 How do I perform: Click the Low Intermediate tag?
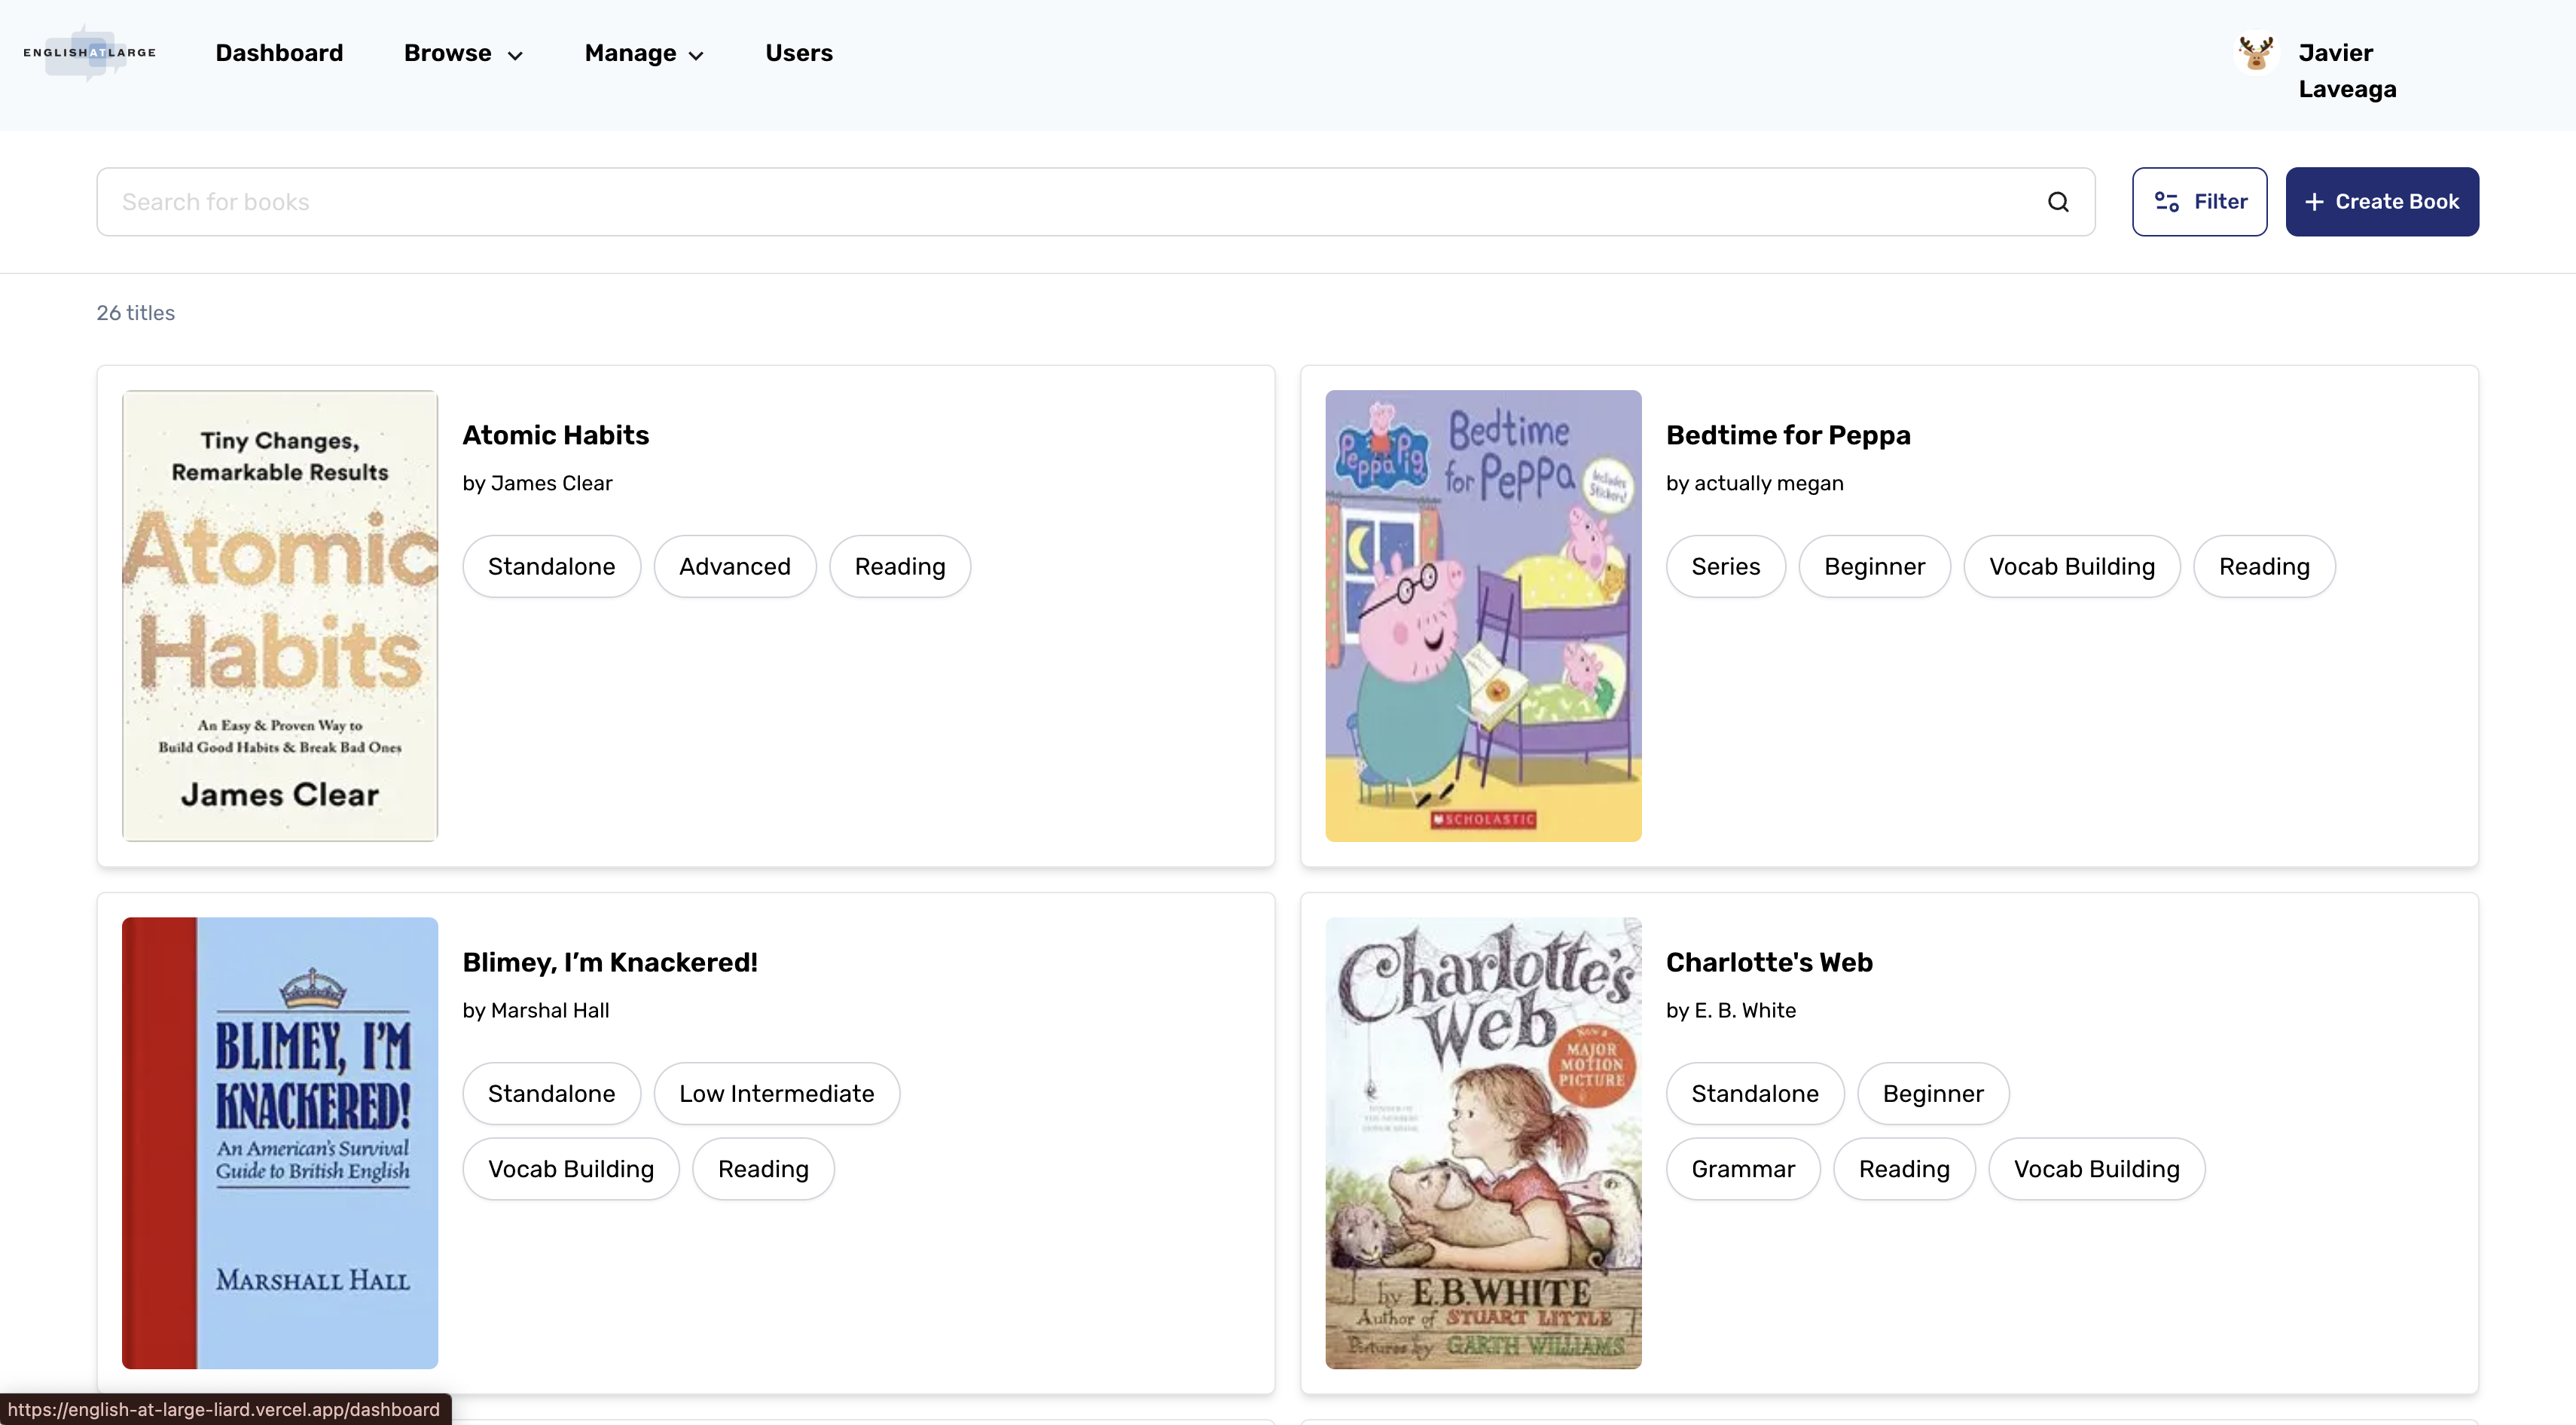(x=776, y=1093)
